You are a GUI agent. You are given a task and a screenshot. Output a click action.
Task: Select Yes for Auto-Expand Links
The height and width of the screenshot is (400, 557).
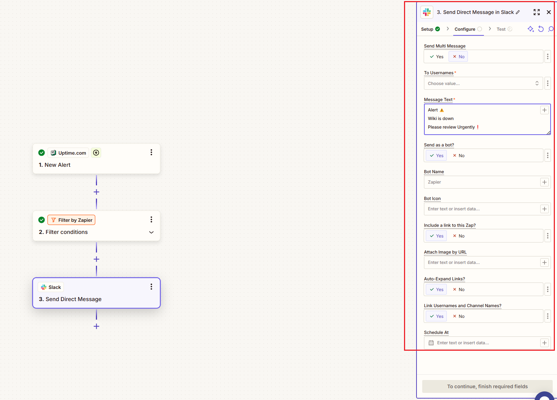(x=436, y=290)
